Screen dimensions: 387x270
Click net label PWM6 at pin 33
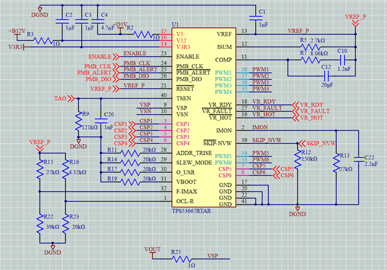click(x=261, y=159)
